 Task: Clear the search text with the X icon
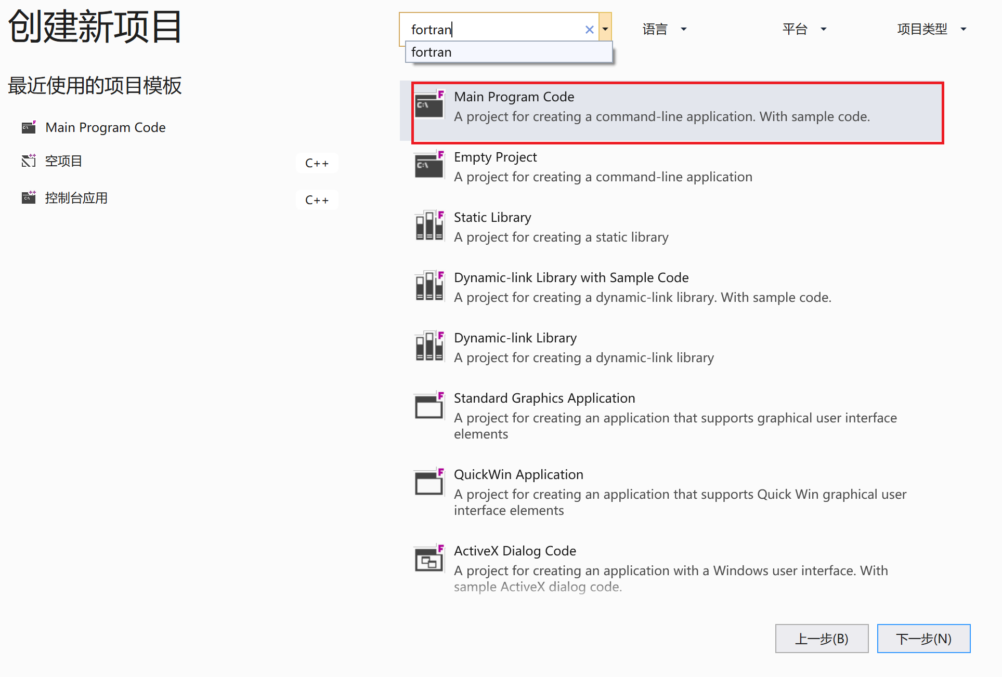tap(589, 29)
